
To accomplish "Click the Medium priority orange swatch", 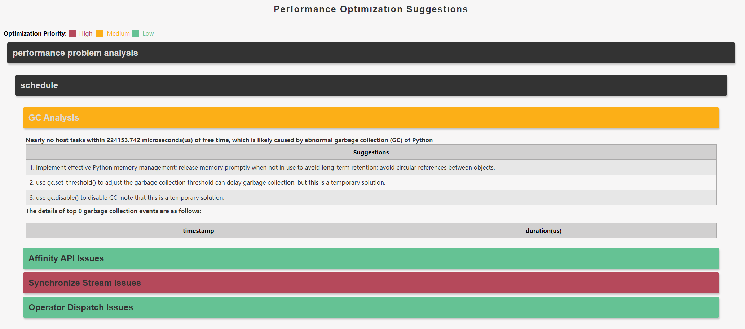I will 100,33.
